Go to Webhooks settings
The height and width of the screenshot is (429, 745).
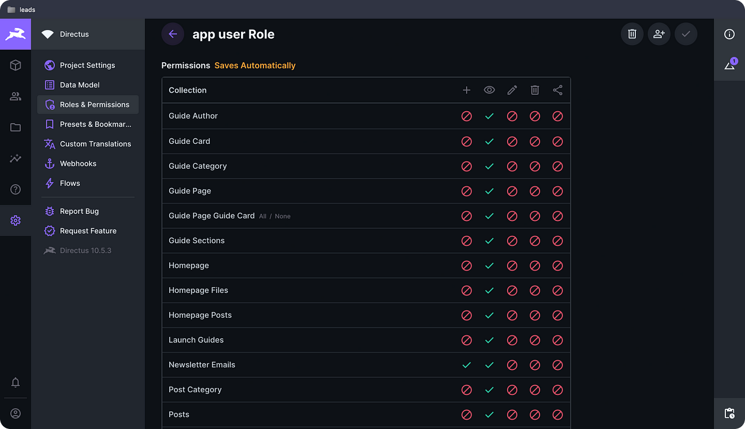click(78, 163)
